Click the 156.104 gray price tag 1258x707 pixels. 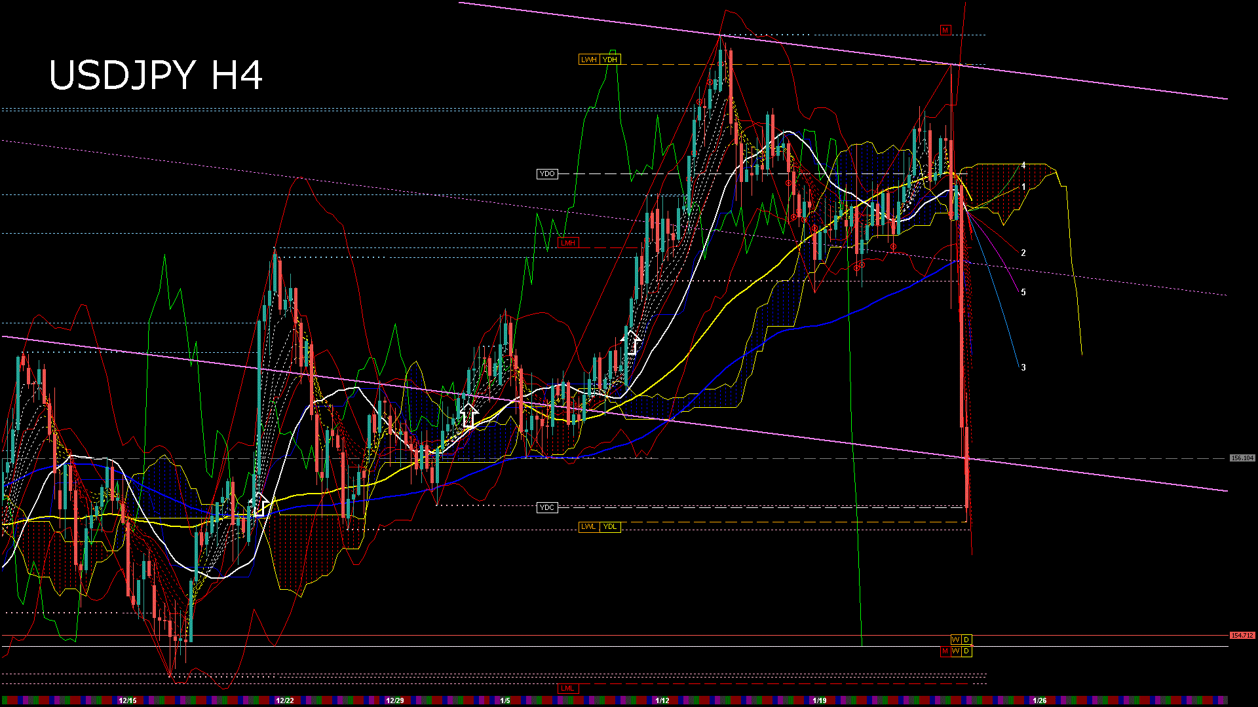pos(1242,458)
